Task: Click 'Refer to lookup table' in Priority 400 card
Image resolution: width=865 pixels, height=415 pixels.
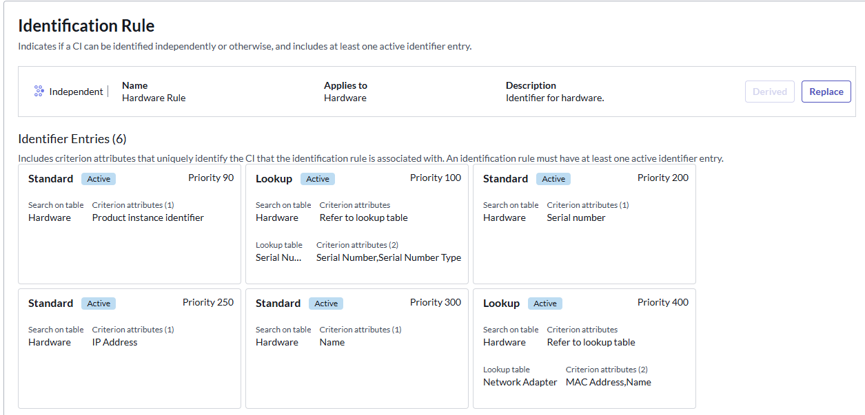Action: [591, 342]
